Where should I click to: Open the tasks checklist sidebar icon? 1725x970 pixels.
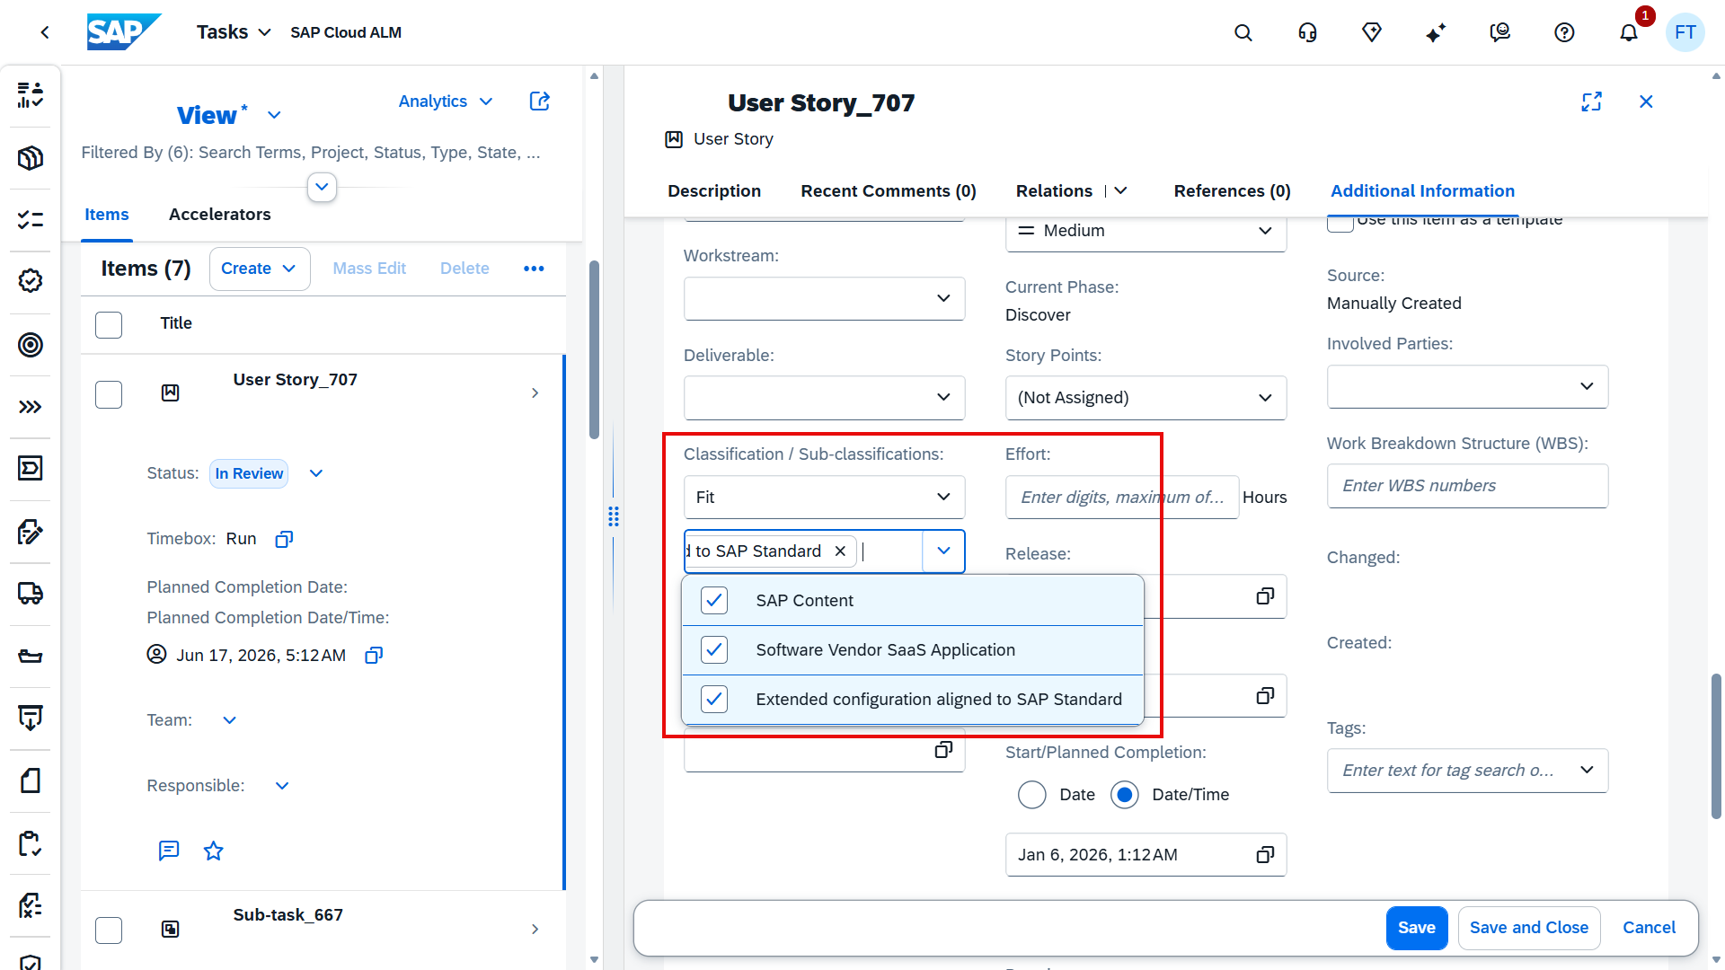tap(31, 219)
